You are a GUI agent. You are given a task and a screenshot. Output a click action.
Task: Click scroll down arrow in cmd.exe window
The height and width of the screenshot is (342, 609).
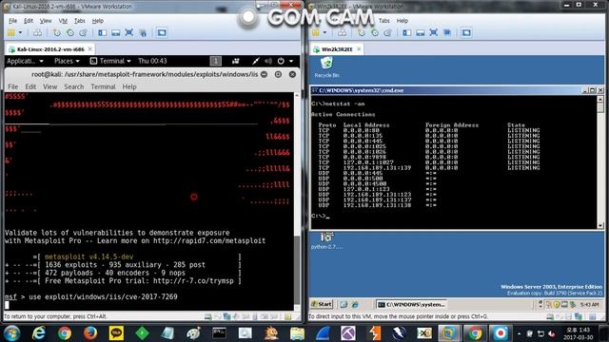point(600,225)
